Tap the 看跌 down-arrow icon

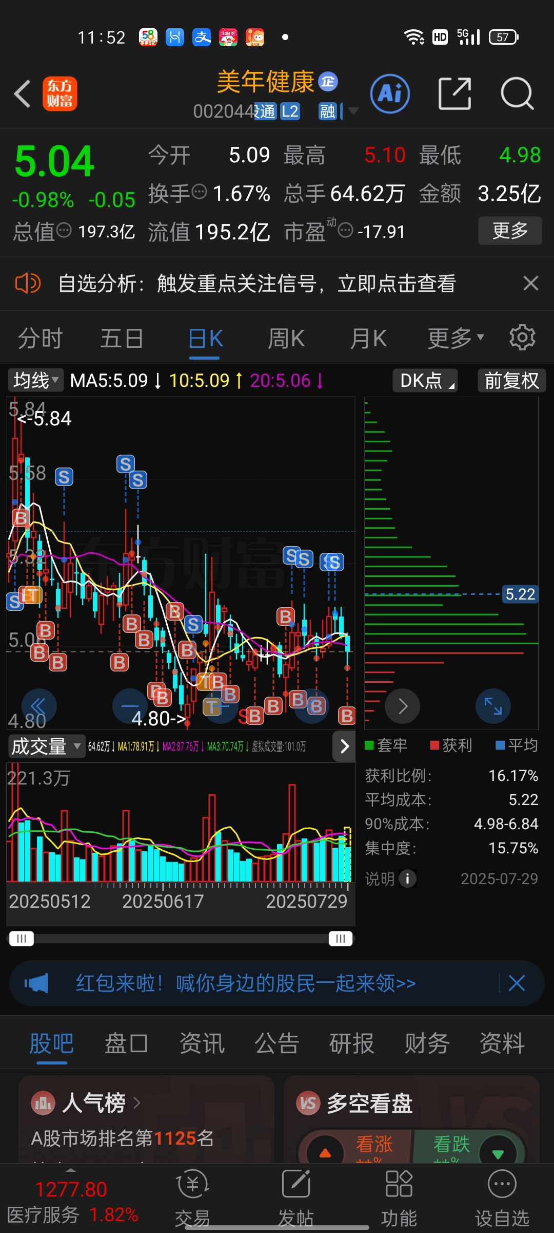498,1153
